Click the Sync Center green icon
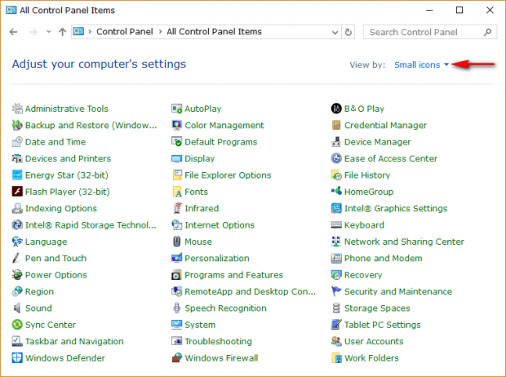 [x=17, y=325]
